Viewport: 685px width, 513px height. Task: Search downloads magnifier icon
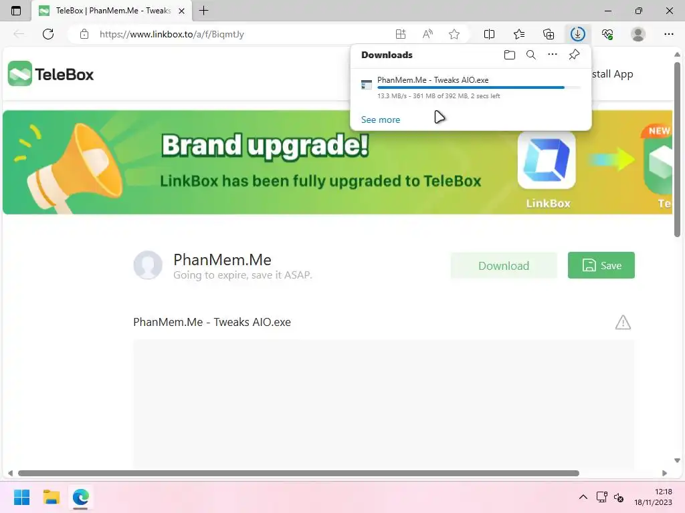[x=530, y=55]
